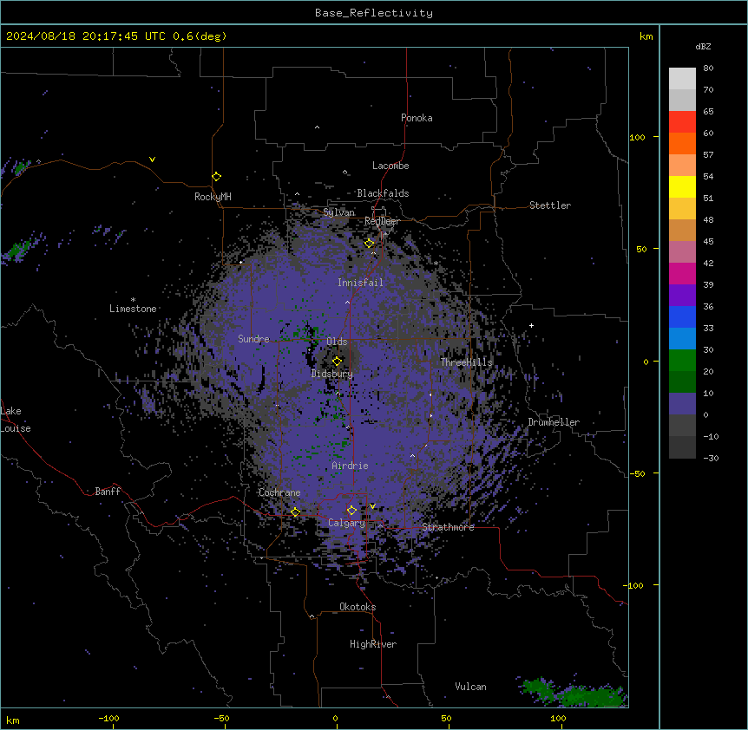Click the Calgary city label

(346, 523)
